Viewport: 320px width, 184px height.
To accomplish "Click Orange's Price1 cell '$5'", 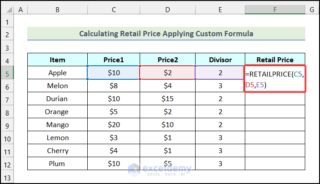I will (x=114, y=112).
